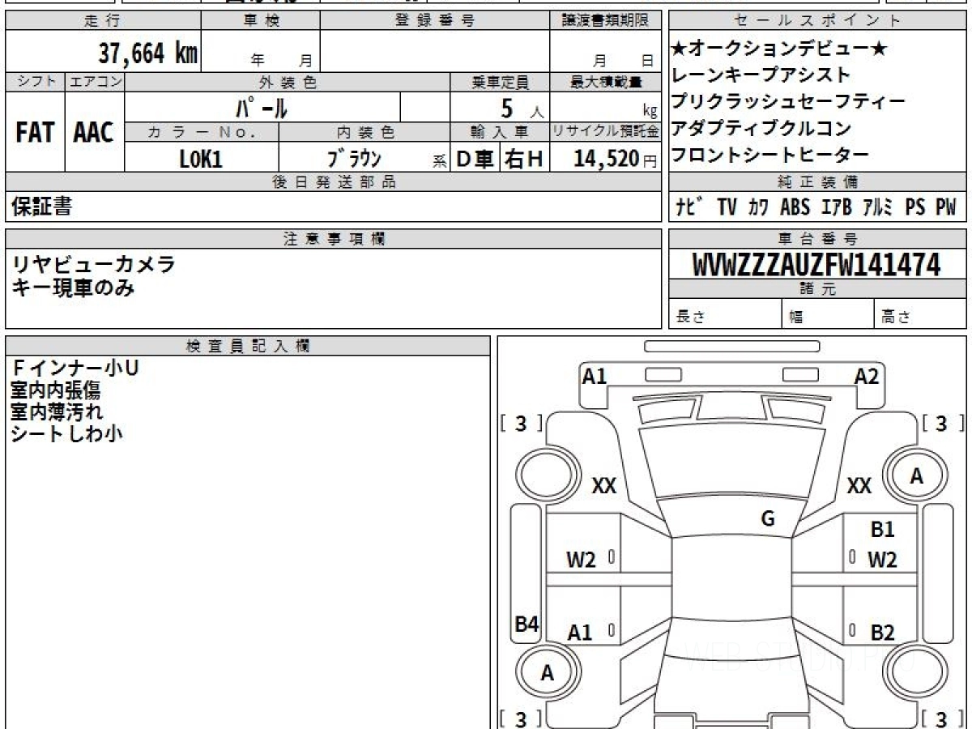Select the リサイクル預託金 header
Image resolution: width=972 pixels, height=729 pixels.
[x=606, y=132]
